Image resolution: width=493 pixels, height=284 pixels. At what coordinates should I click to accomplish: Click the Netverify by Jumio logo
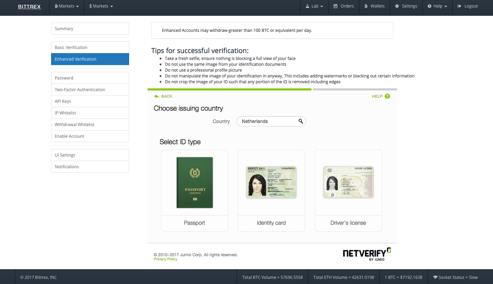click(x=367, y=255)
